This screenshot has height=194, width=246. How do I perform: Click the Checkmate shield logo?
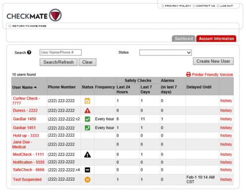click(56, 15)
